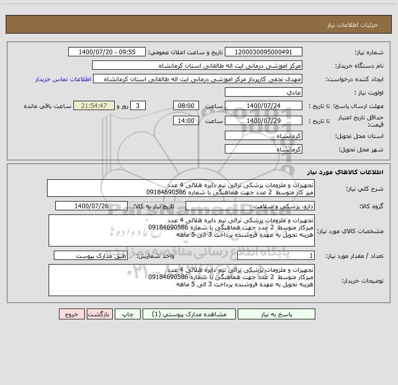Click the اولویت نیاز label

point(369,93)
